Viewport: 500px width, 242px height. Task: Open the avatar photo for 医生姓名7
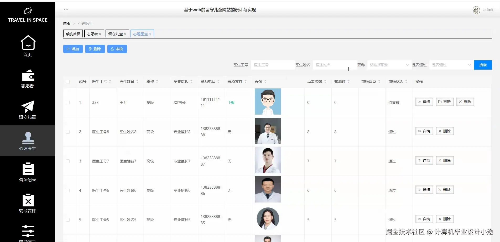click(268, 160)
